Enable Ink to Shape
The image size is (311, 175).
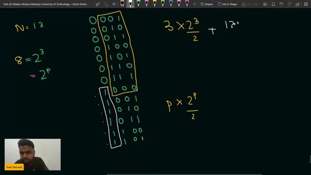tap(227, 4)
